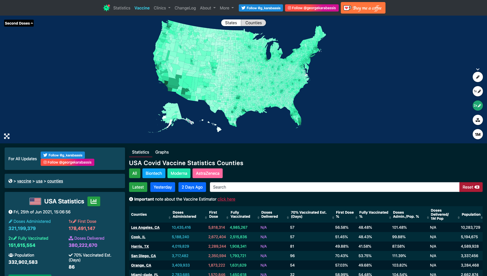Switch to the Graphs tab

162,152
